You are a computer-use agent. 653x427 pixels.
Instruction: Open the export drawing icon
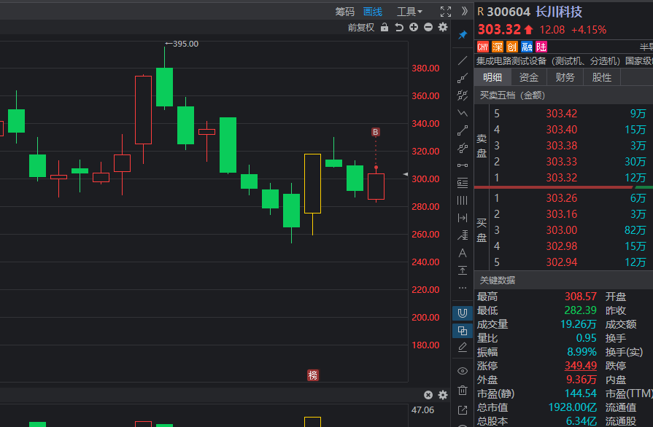(x=463, y=410)
